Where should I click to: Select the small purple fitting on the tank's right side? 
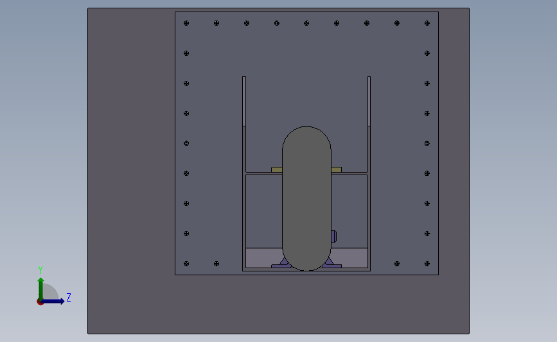tap(334, 237)
